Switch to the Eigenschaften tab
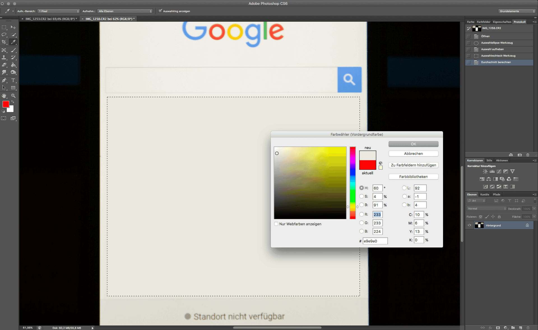Screen dimensions: 538x330 (502, 22)
